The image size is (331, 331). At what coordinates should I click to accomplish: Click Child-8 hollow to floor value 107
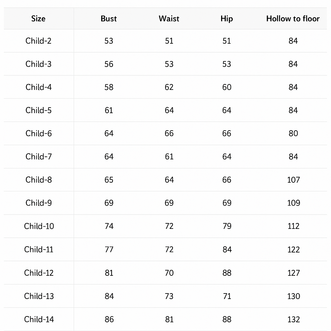[294, 180]
